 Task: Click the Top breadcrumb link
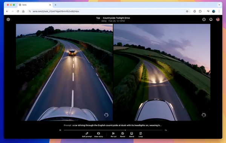(98, 18)
